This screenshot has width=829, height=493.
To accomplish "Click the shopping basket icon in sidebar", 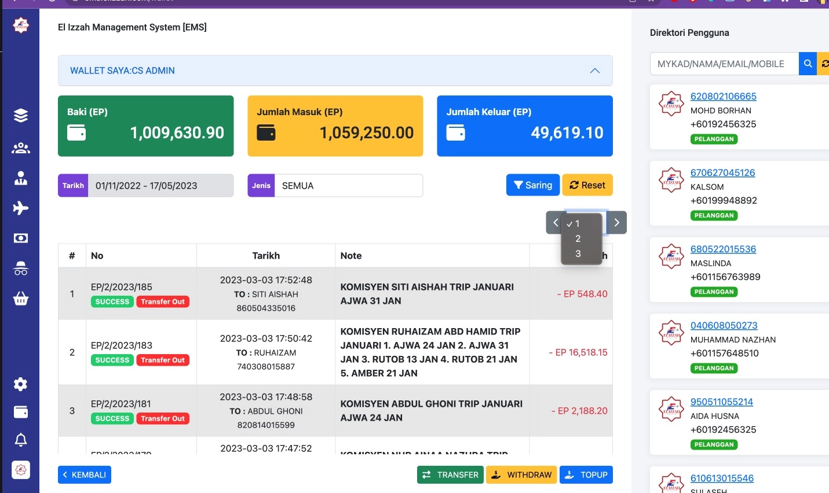I will [x=21, y=299].
